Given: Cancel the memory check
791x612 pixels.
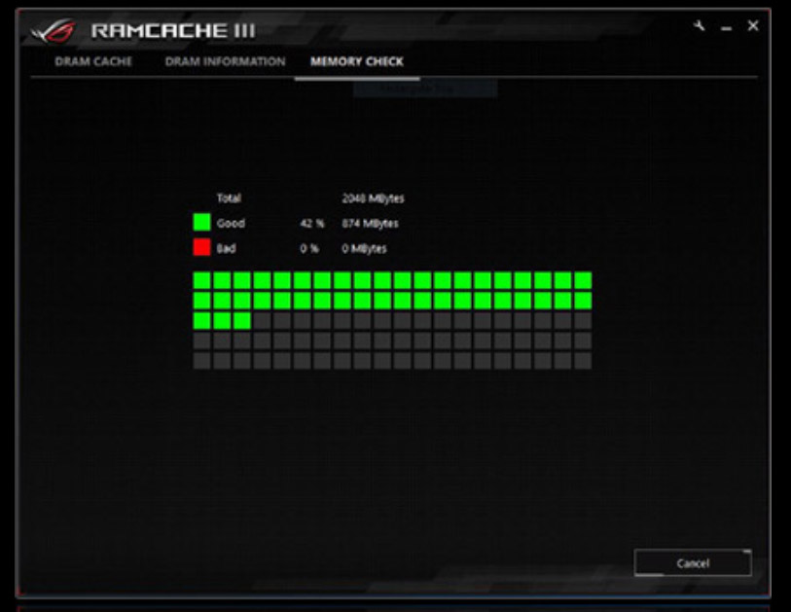Looking at the screenshot, I should tap(693, 563).
